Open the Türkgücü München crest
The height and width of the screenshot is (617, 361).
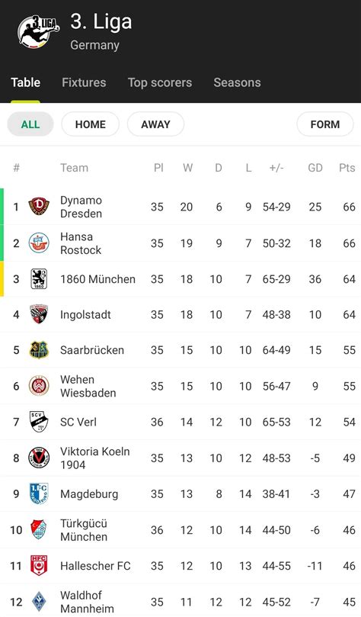39,529
